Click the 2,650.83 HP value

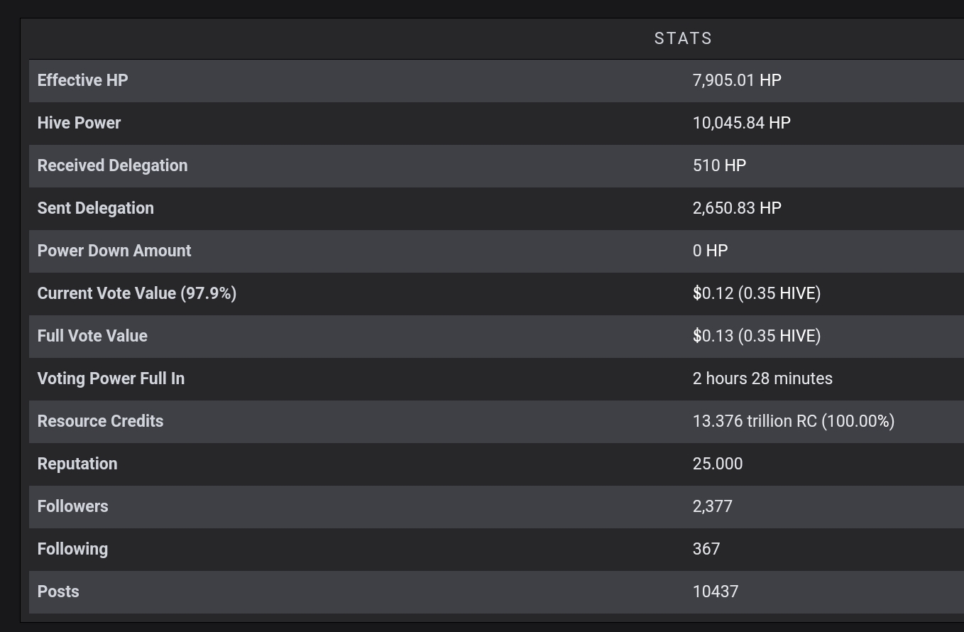(x=737, y=208)
